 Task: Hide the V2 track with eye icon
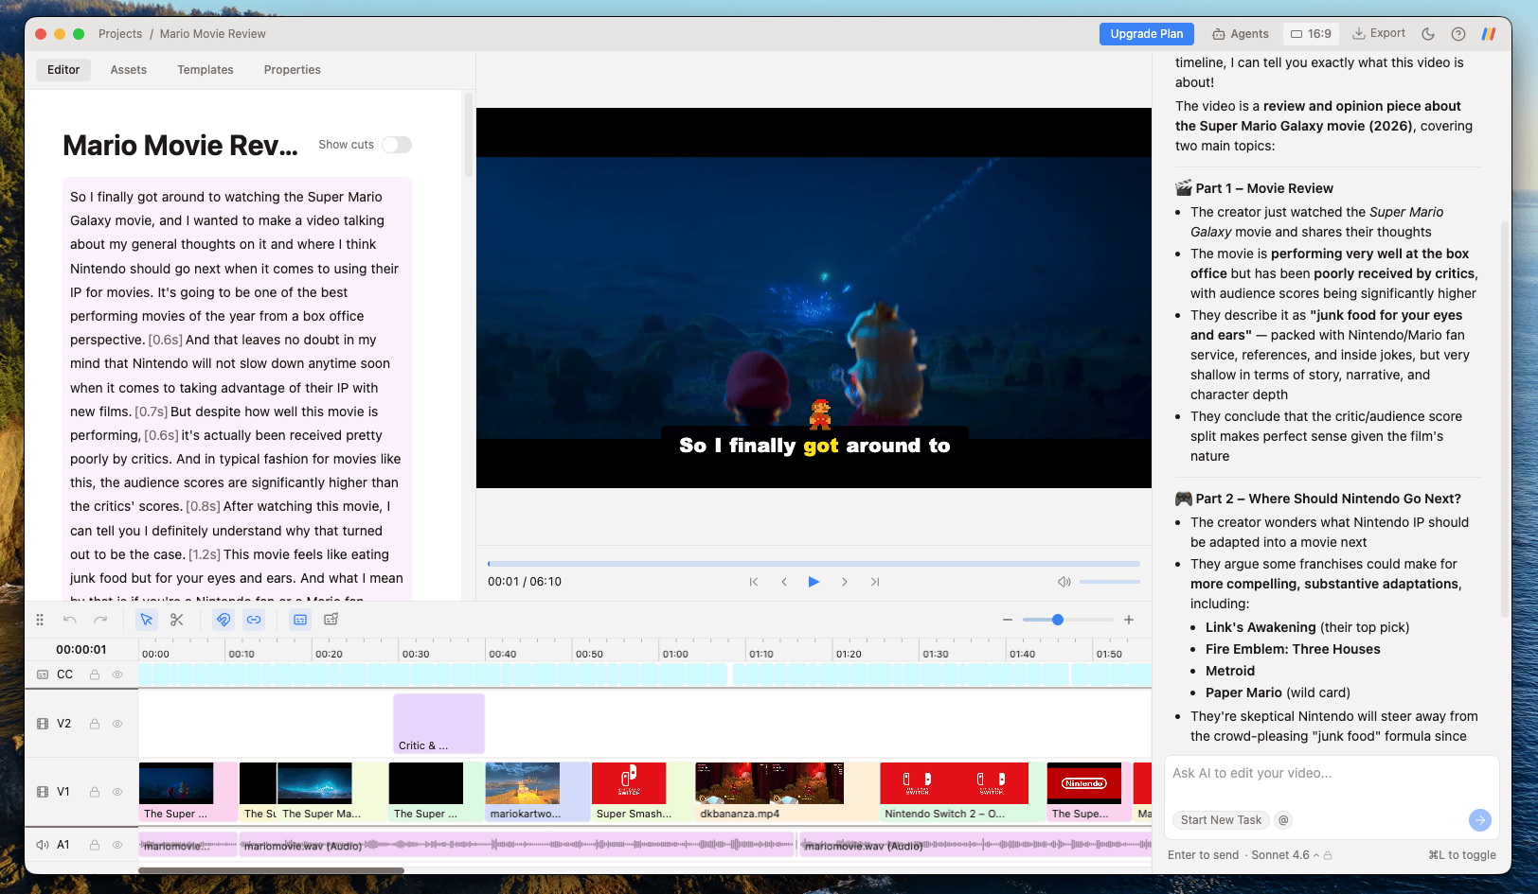(117, 724)
